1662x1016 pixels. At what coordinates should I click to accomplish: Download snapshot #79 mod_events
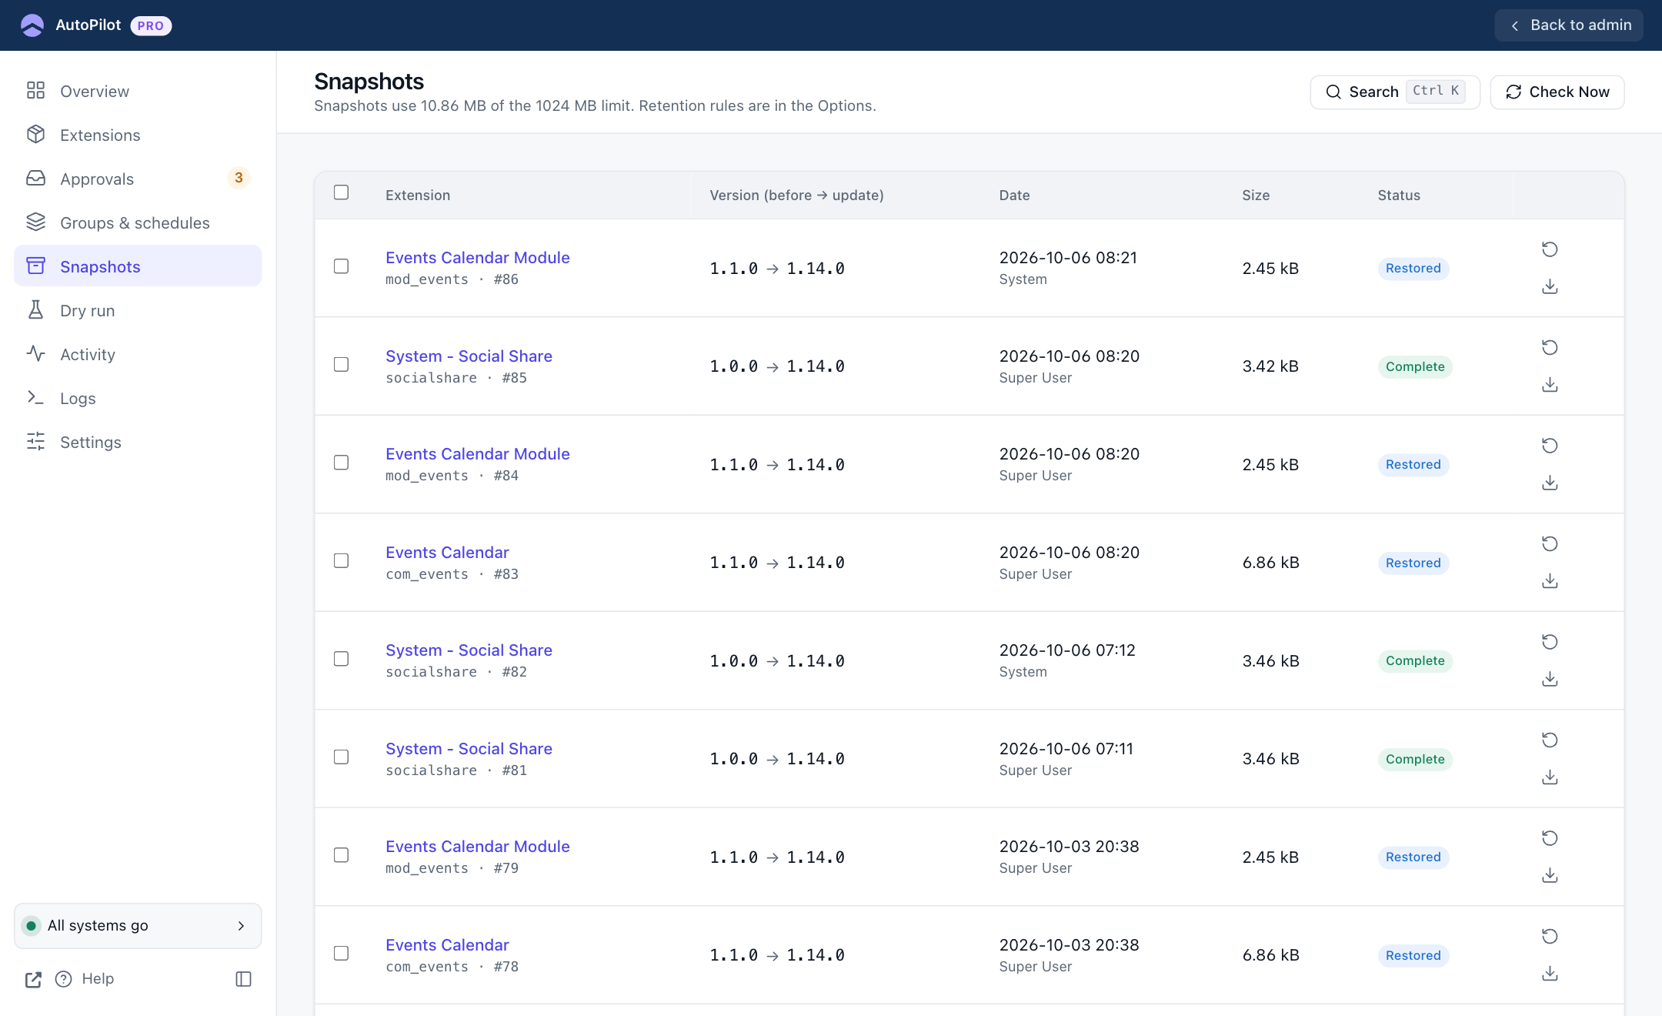[1550, 875]
